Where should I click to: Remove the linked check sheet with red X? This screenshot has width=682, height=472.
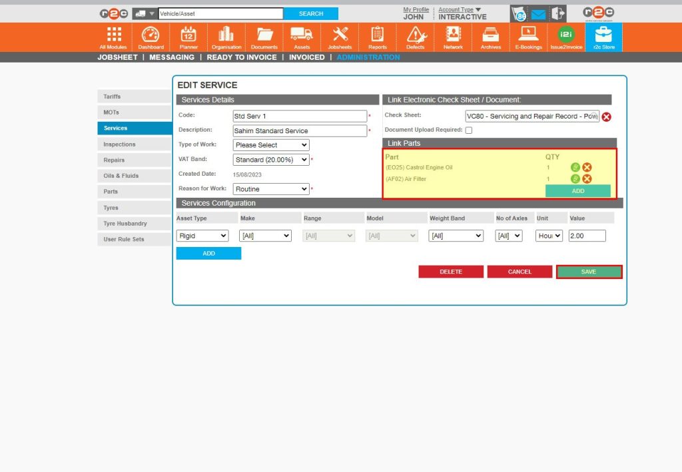606,117
